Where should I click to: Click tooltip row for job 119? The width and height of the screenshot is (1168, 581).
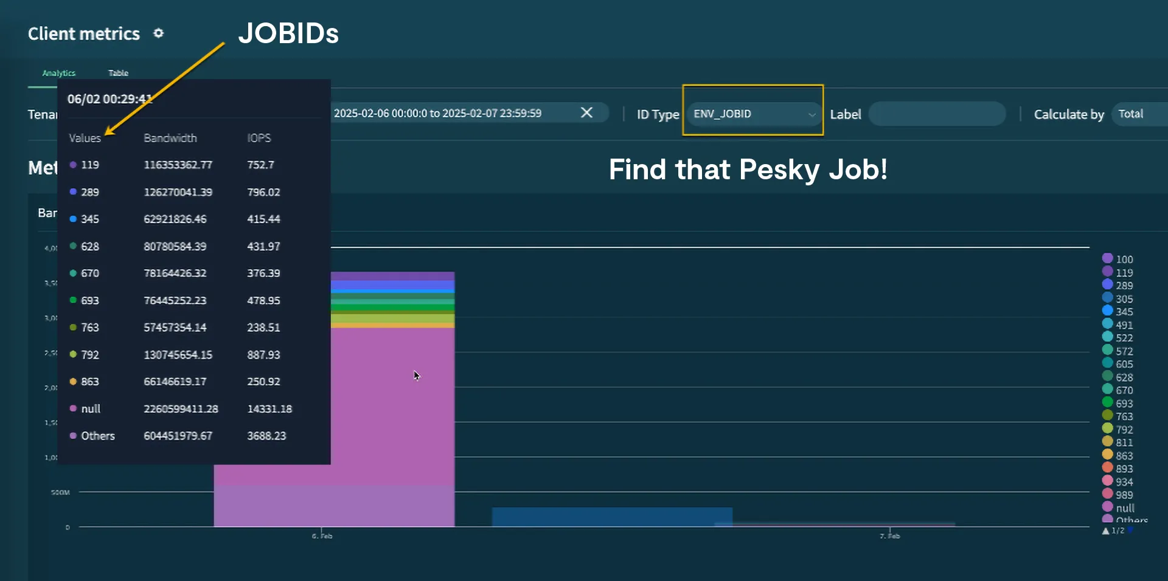(193, 165)
